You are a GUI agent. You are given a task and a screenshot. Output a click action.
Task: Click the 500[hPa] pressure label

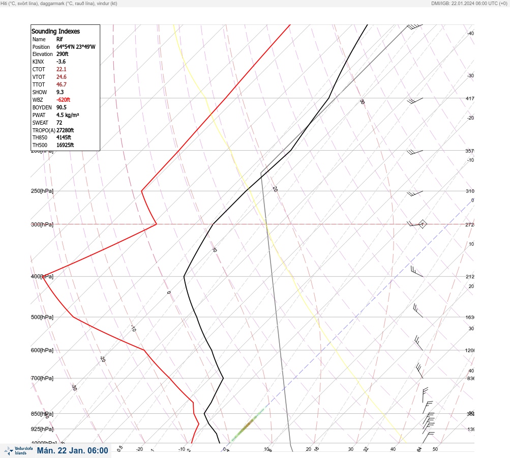(x=42, y=317)
